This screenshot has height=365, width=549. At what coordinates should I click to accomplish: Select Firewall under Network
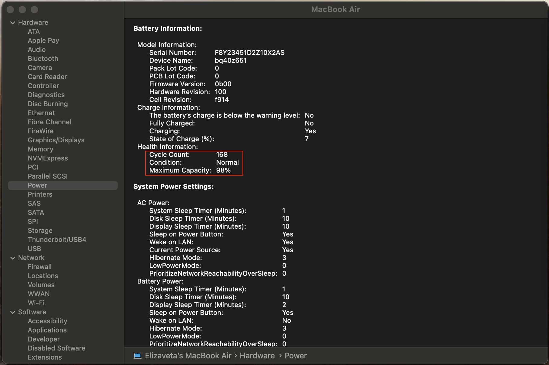coord(40,267)
